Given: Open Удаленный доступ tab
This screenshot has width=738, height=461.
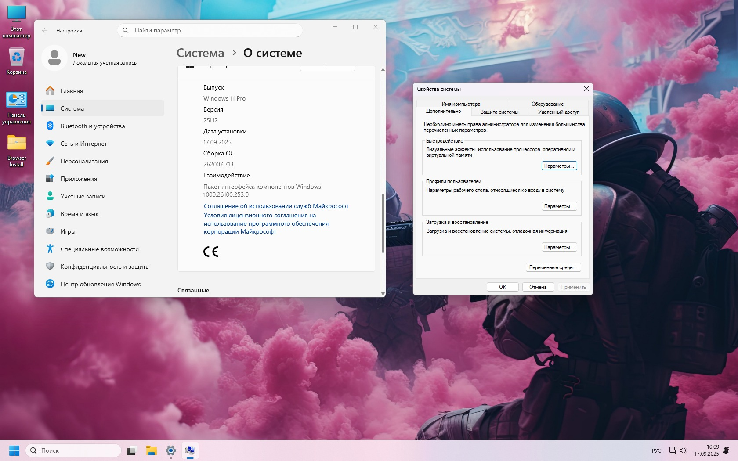Looking at the screenshot, I should pyautogui.click(x=559, y=112).
